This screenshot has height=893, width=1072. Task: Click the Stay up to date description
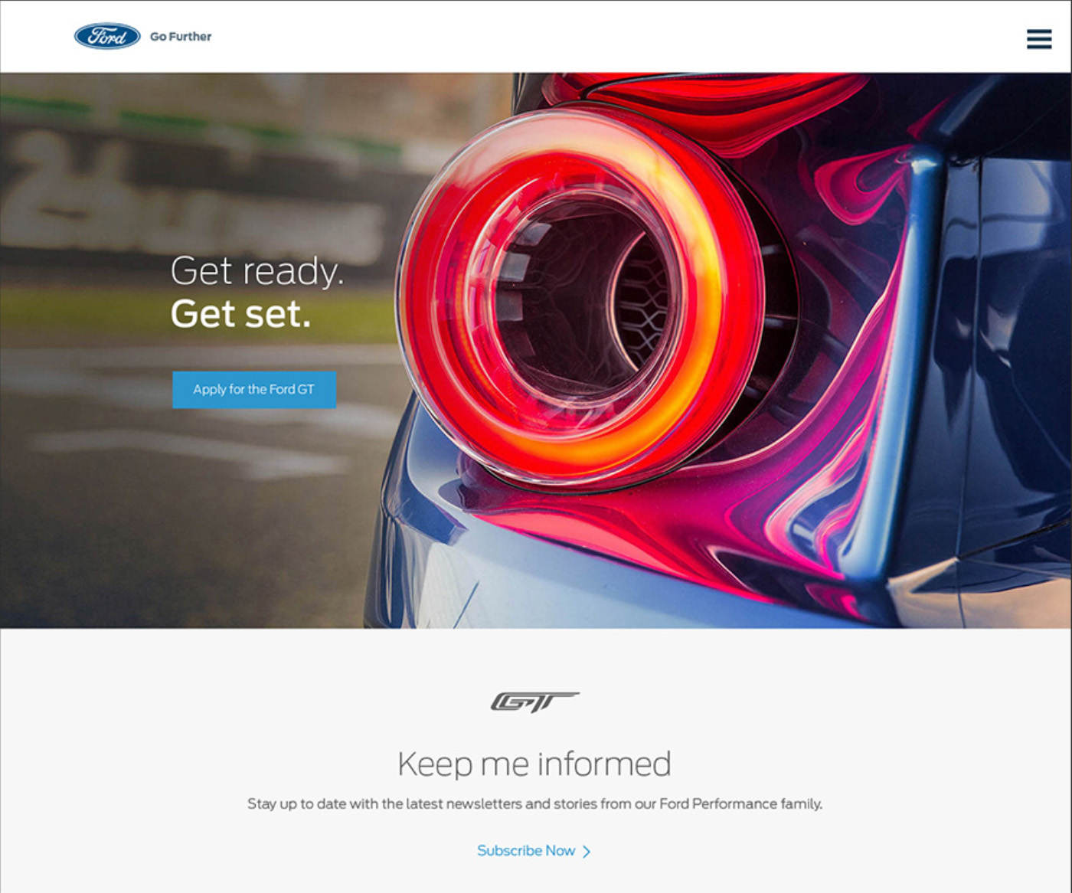point(534,804)
